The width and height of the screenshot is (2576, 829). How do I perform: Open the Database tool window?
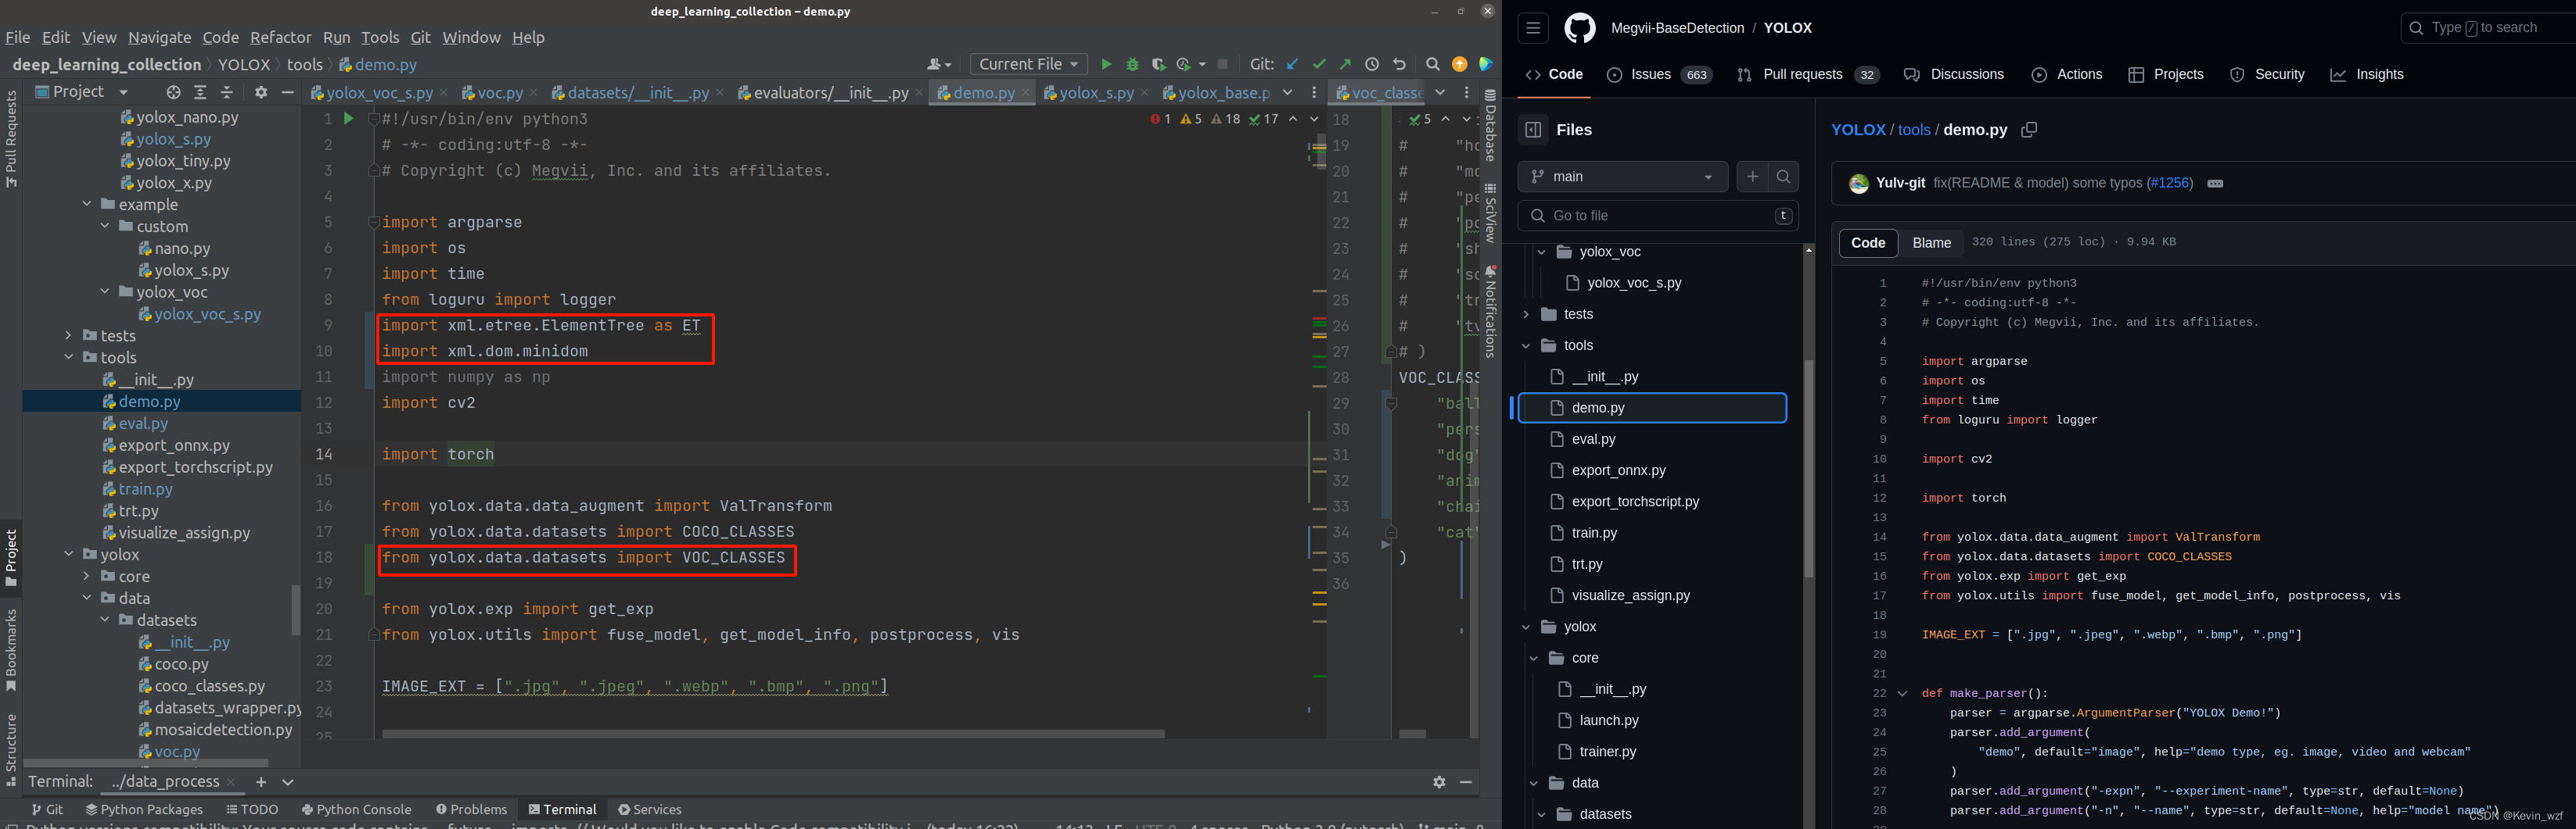pyautogui.click(x=1490, y=125)
